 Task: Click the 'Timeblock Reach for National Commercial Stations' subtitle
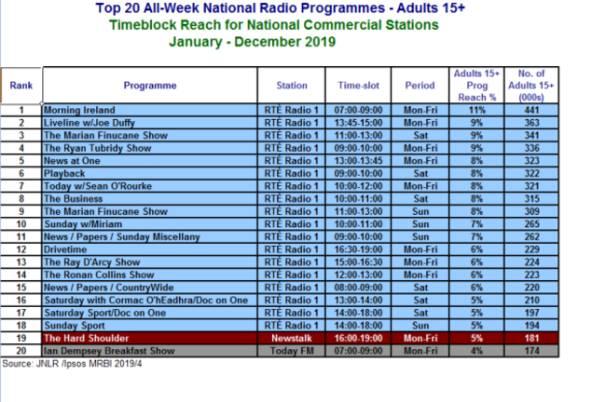[x=273, y=25]
